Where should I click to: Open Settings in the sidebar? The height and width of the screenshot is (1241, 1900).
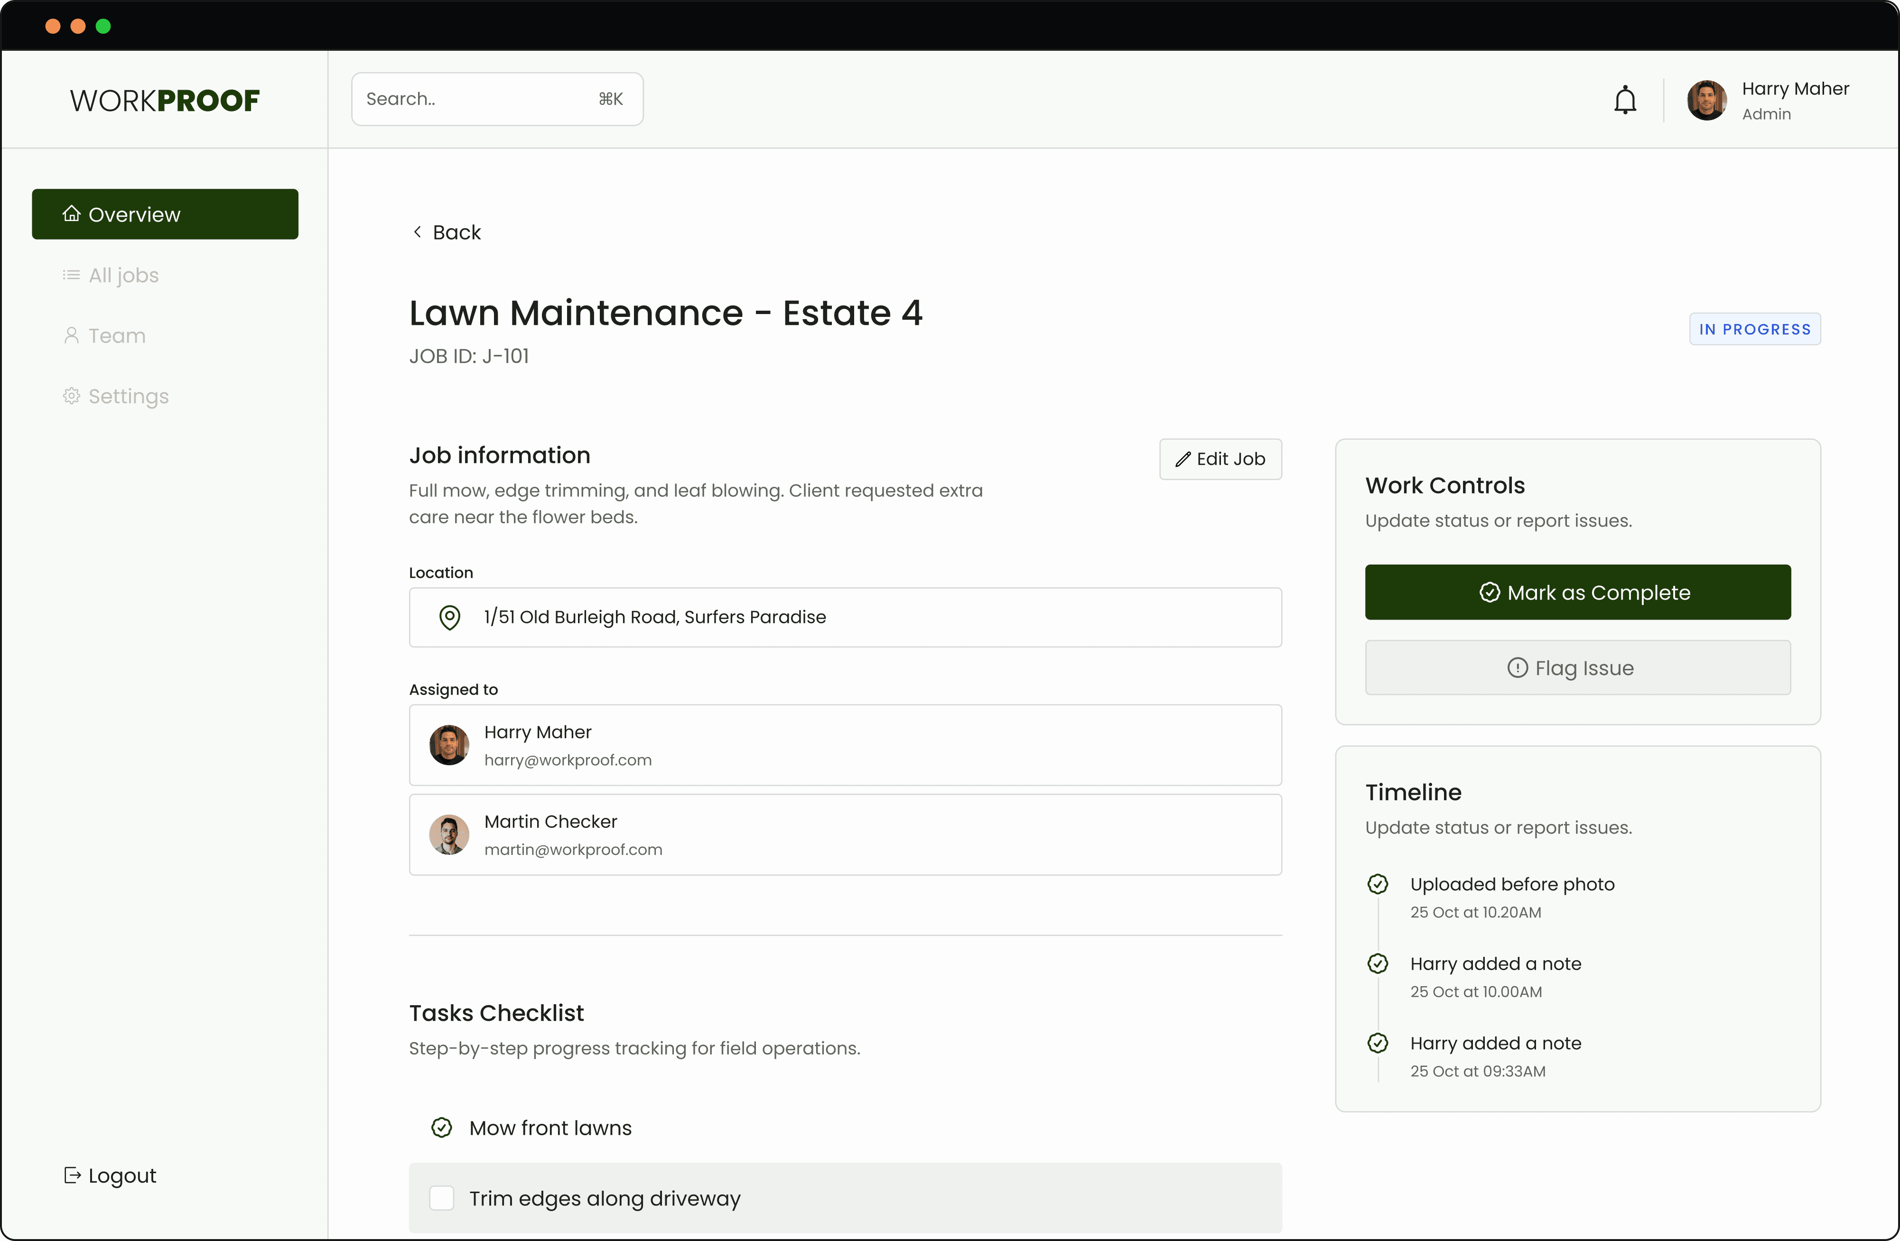tap(128, 397)
